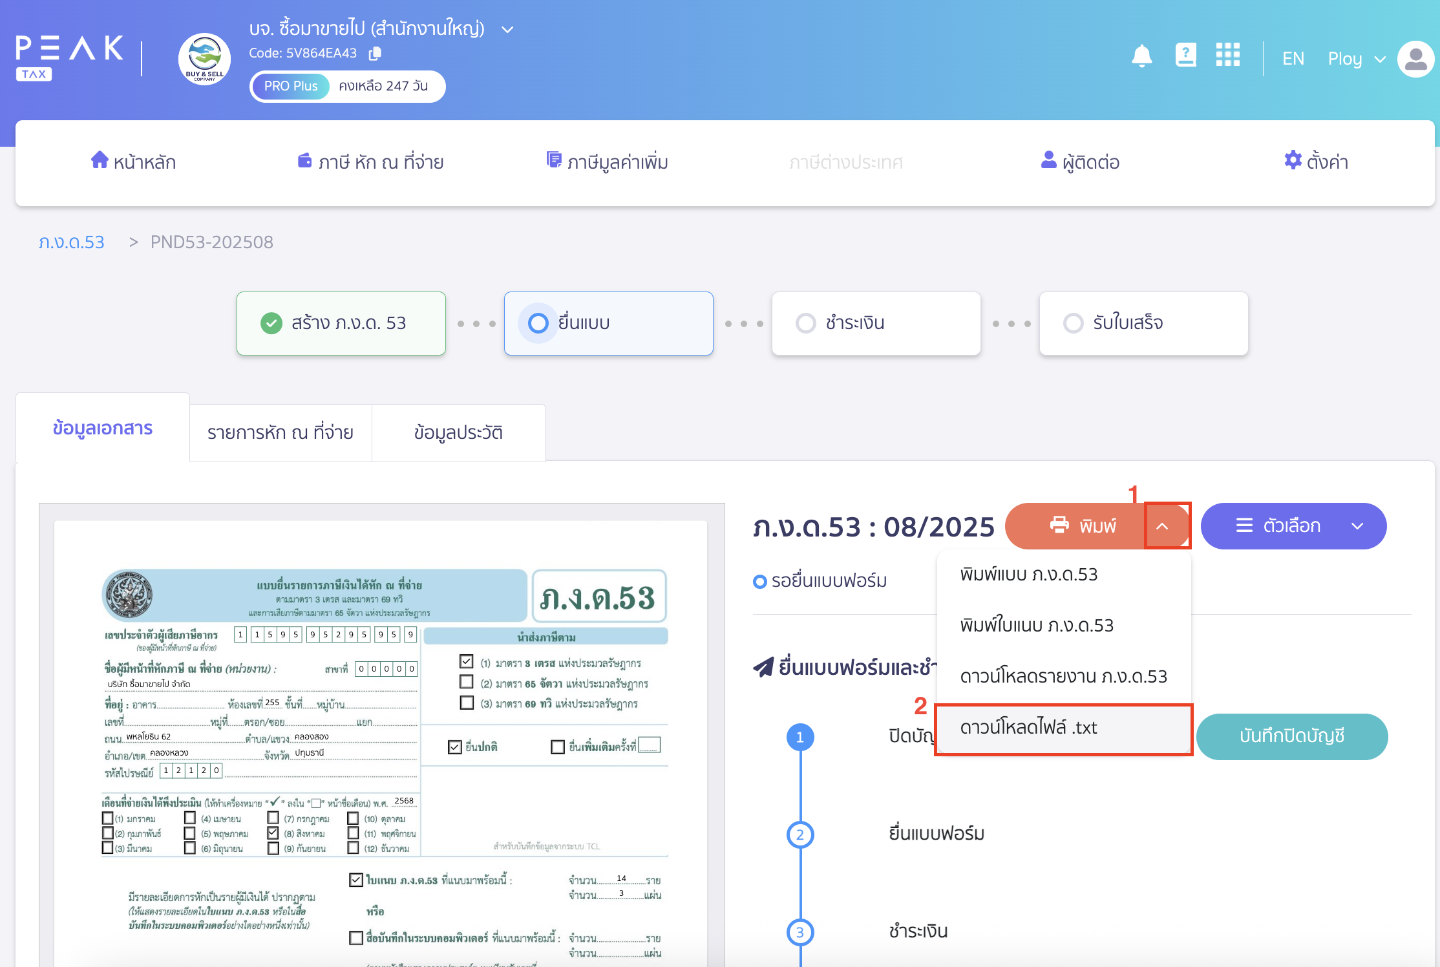Image resolution: width=1440 pixels, height=967 pixels.
Task: Expand the ตัวเลือก options dropdown
Action: click(1357, 526)
